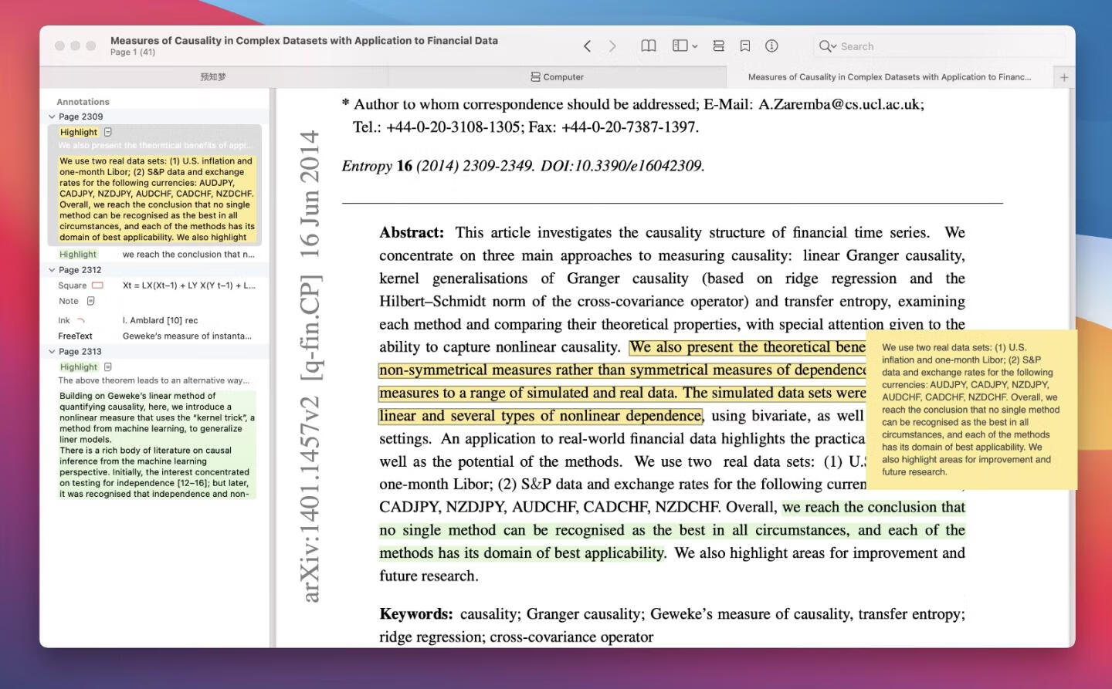This screenshot has height=689, width=1112.
Task: Switch to the Computer tab
Action: pos(557,77)
